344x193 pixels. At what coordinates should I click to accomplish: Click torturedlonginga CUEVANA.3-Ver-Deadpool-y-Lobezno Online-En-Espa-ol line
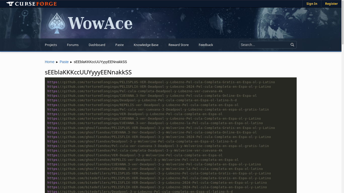click(152, 96)
